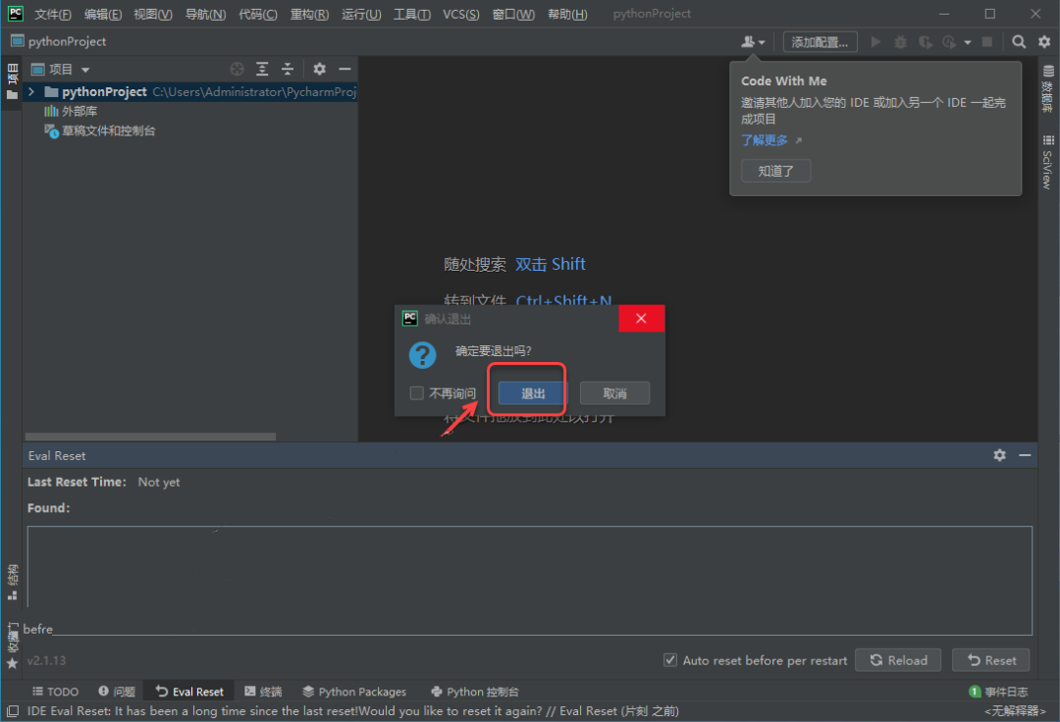Click the 添加配置... button

(820, 42)
